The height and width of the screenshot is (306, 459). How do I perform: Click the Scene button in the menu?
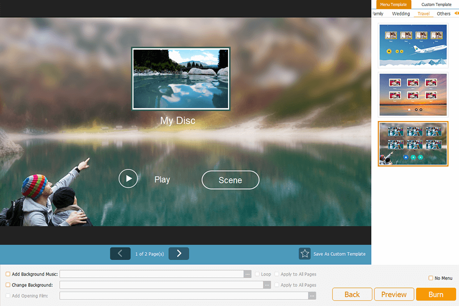tap(230, 180)
